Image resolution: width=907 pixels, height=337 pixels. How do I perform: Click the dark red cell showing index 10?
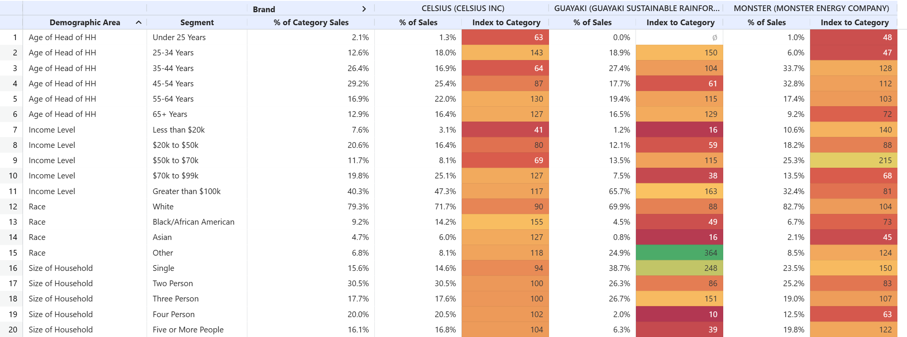680,314
